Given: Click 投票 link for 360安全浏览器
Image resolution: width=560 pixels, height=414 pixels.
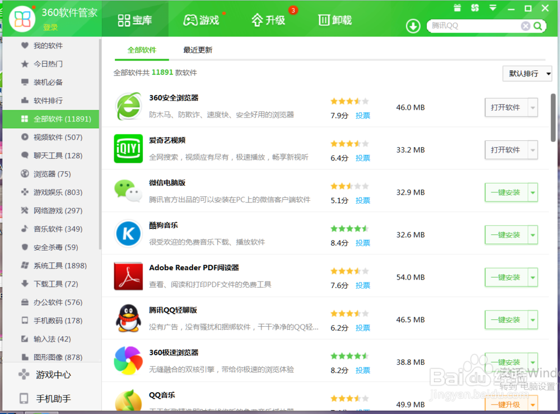Looking at the screenshot, I should pyautogui.click(x=363, y=116).
